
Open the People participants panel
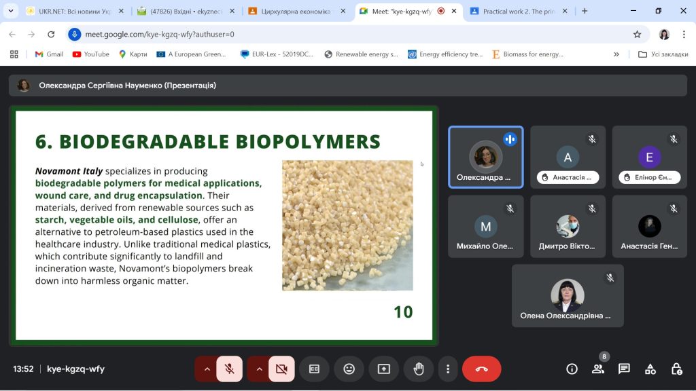point(598,369)
